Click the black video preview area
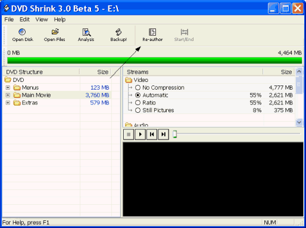The height and width of the screenshot is (228, 306). coord(213,179)
